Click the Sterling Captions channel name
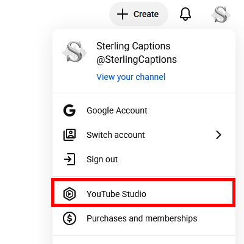Viewport: 244px width, 244px height. tap(134, 46)
